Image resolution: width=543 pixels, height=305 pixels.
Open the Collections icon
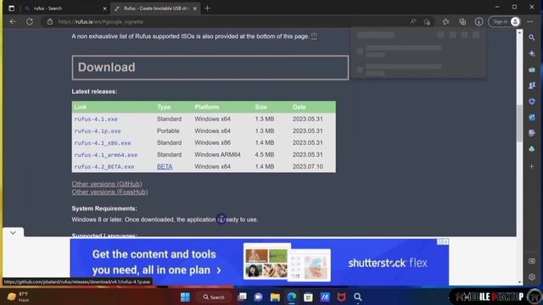462,22
